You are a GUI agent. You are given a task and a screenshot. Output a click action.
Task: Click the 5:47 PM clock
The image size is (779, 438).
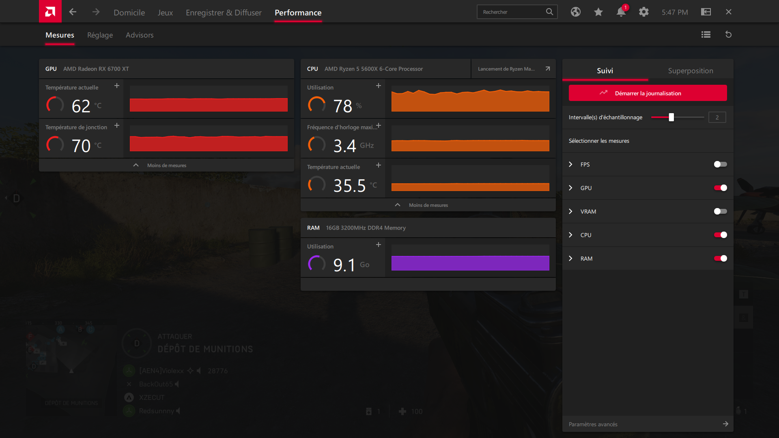point(675,12)
